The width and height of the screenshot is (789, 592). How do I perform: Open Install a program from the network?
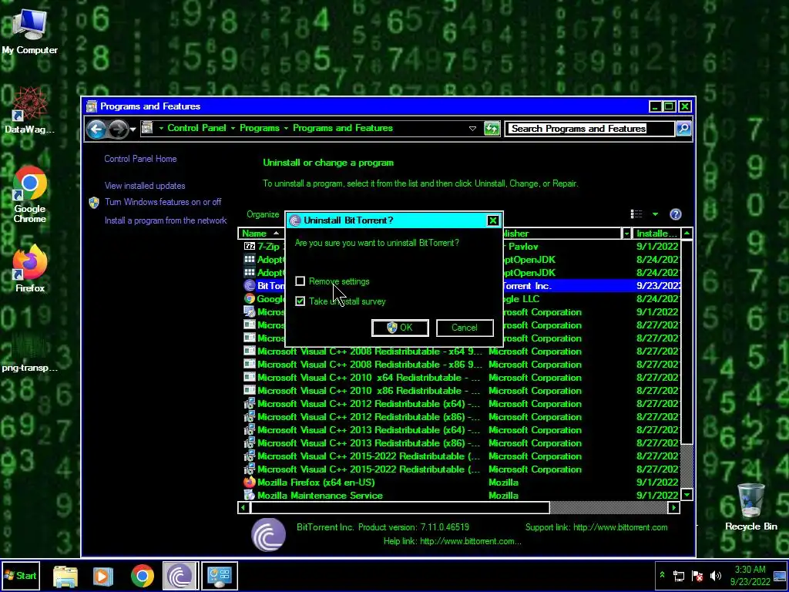tap(166, 220)
